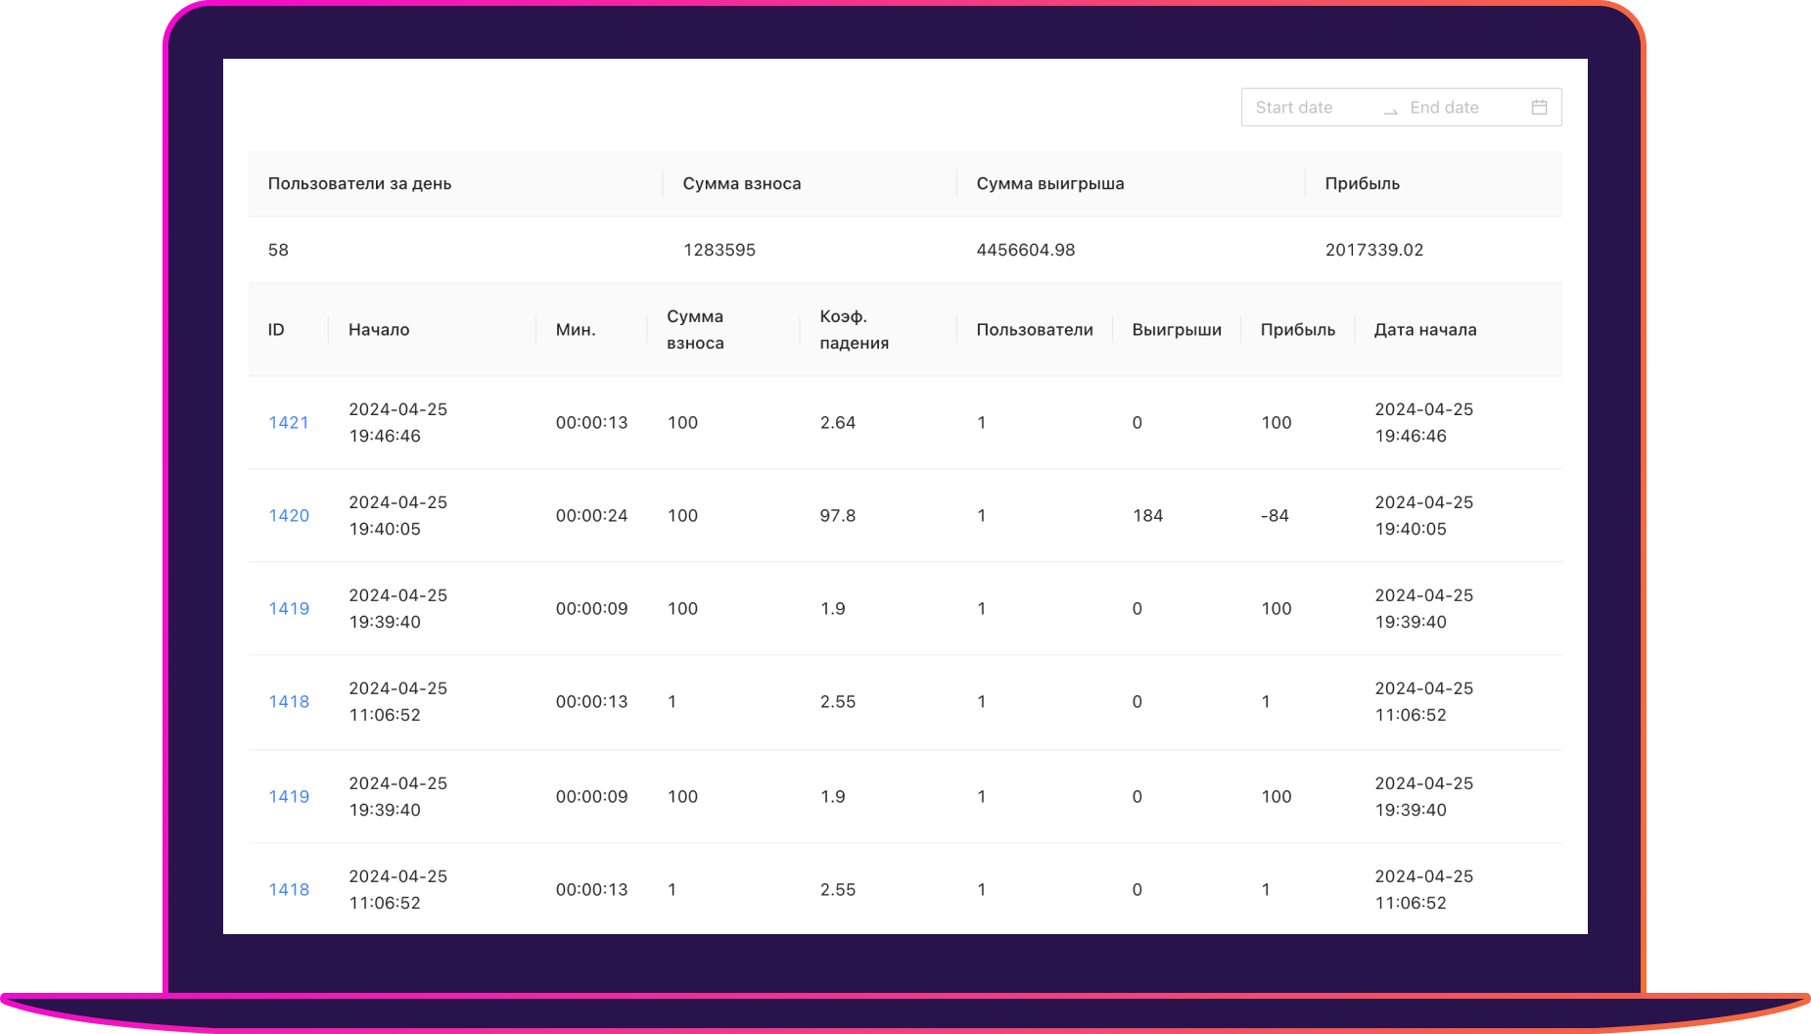Click the 'ID' column header
Image resolution: width=1811 pixels, height=1034 pixels.
[276, 330]
